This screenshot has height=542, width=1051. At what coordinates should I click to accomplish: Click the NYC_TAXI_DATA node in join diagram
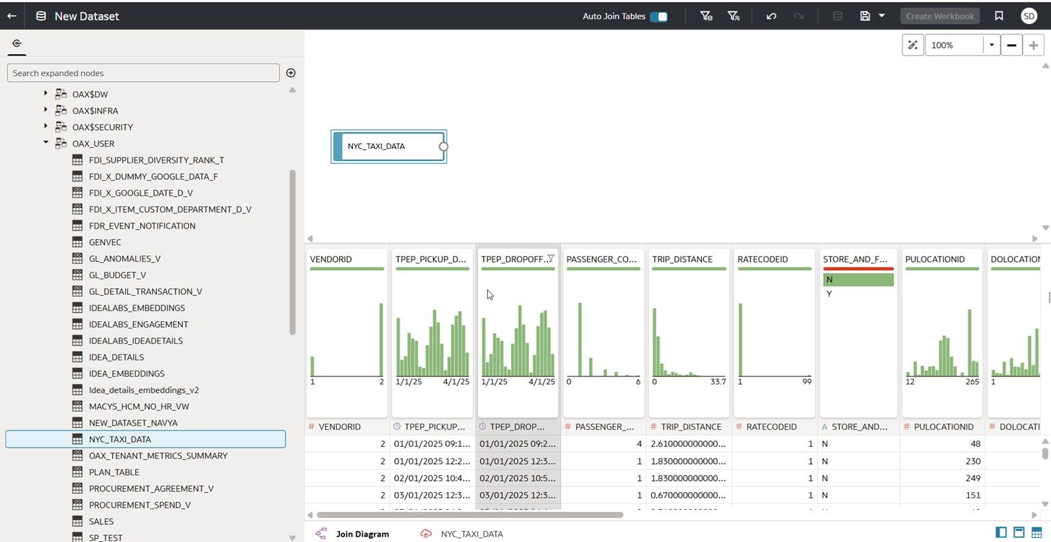(x=388, y=146)
